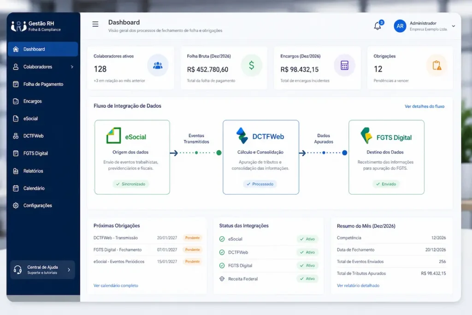Open Ver detalhes do fluxo link
The image size is (472, 315).
click(425, 106)
